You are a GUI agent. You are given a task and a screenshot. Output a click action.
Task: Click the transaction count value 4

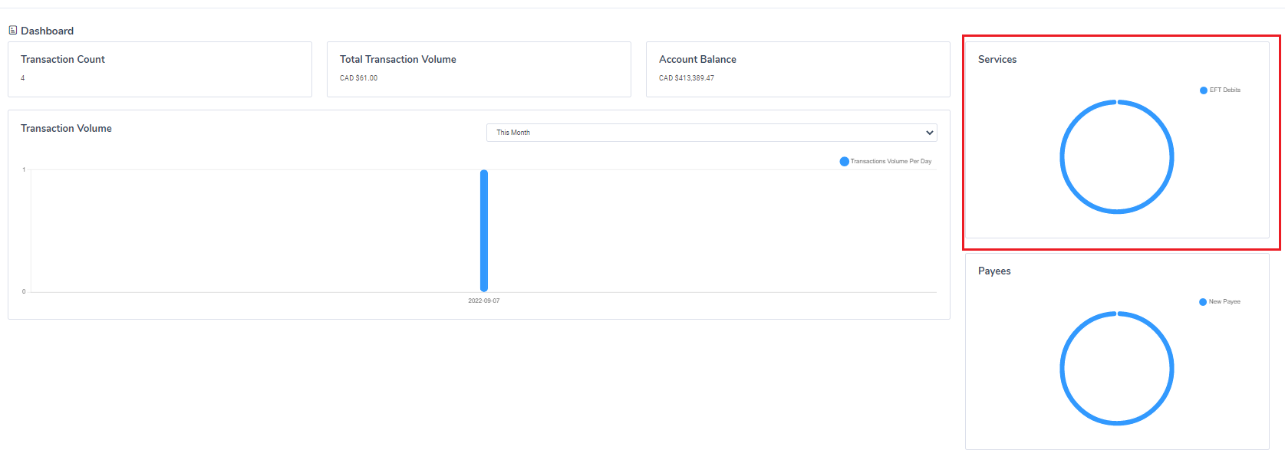(x=23, y=78)
